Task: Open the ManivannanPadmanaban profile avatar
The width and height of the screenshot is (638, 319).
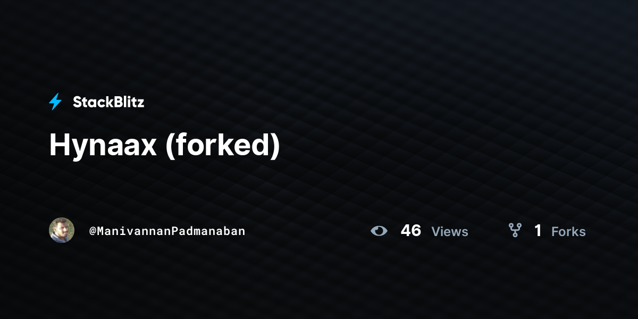Action: [x=62, y=230]
